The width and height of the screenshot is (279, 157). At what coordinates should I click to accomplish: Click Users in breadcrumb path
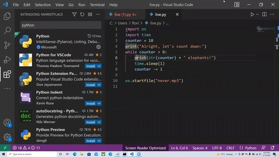point(122,23)
